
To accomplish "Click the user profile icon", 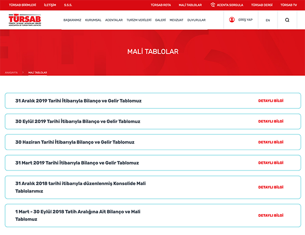I will (x=232, y=20).
